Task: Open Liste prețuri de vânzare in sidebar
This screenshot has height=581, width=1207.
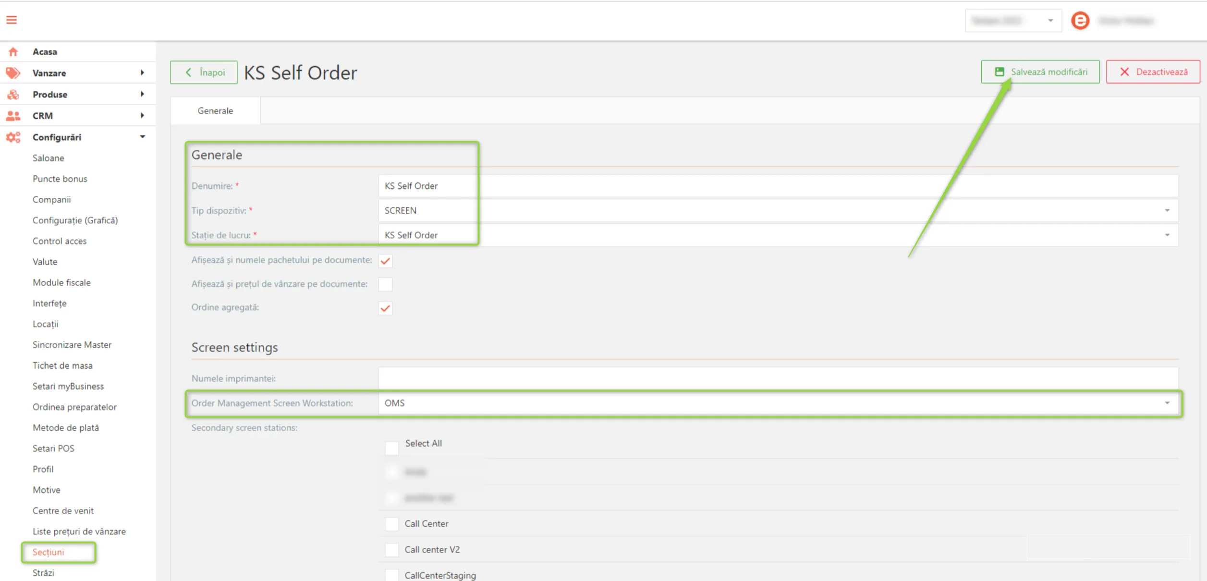Action: (79, 532)
